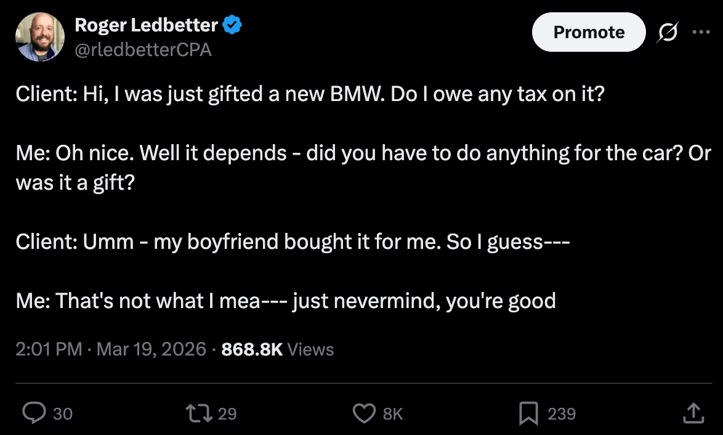Click the blue verified checkmark badge
The height and width of the screenshot is (435, 723).
coord(232,25)
